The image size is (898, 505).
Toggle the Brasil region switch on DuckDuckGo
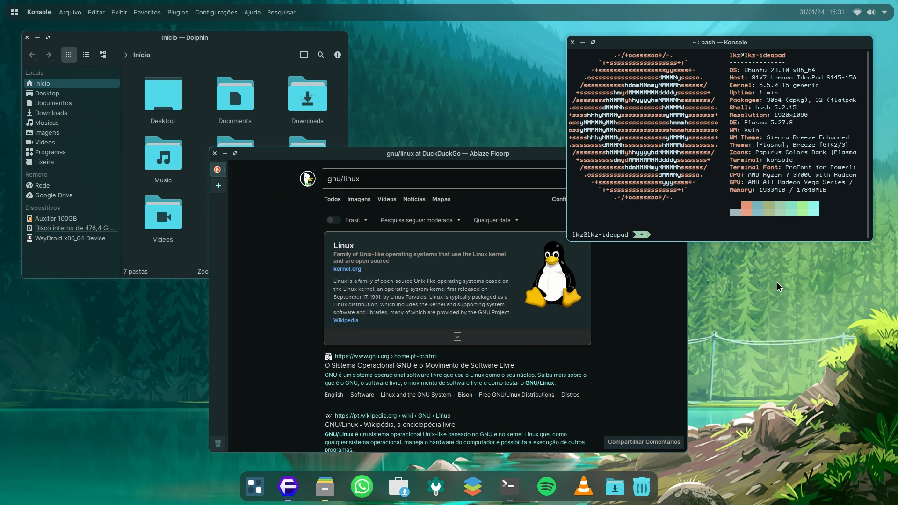pos(333,220)
